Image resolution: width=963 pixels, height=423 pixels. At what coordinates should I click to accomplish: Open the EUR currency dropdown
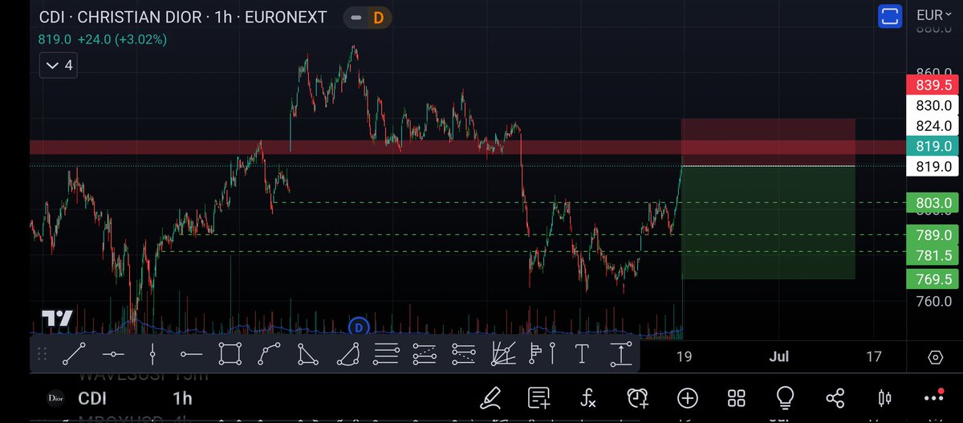click(x=934, y=15)
